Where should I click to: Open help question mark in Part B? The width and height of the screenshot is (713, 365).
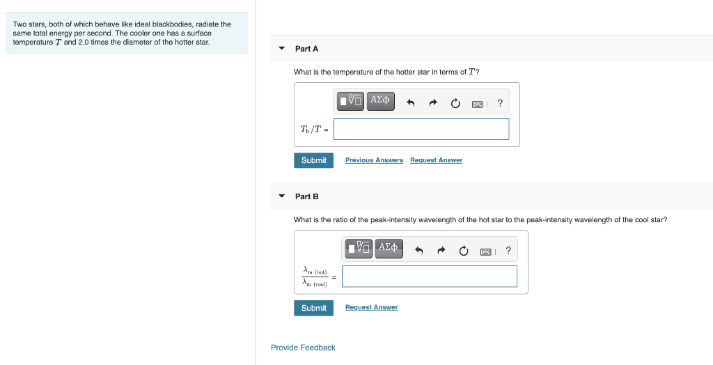click(508, 251)
